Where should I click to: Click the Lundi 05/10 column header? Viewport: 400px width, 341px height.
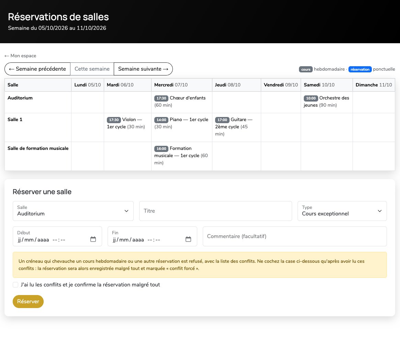pos(88,85)
